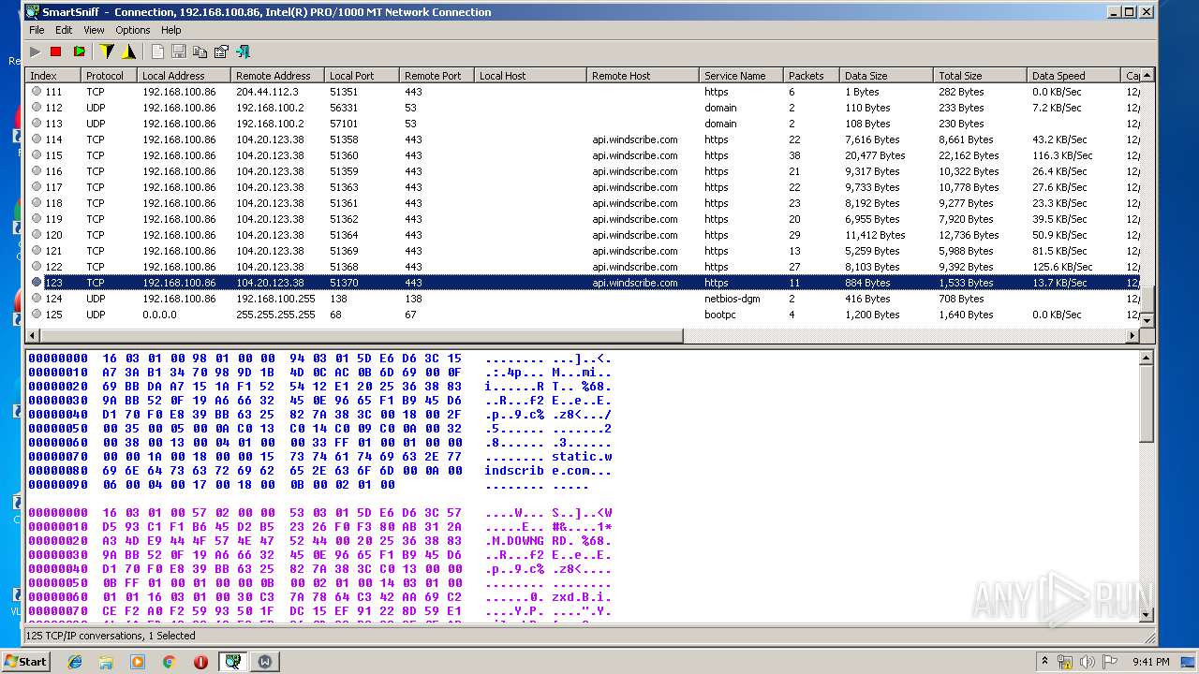Image resolution: width=1199 pixels, height=674 pixels.
Task: Sort by Total Size column header
Action: [x=980, y=76]
